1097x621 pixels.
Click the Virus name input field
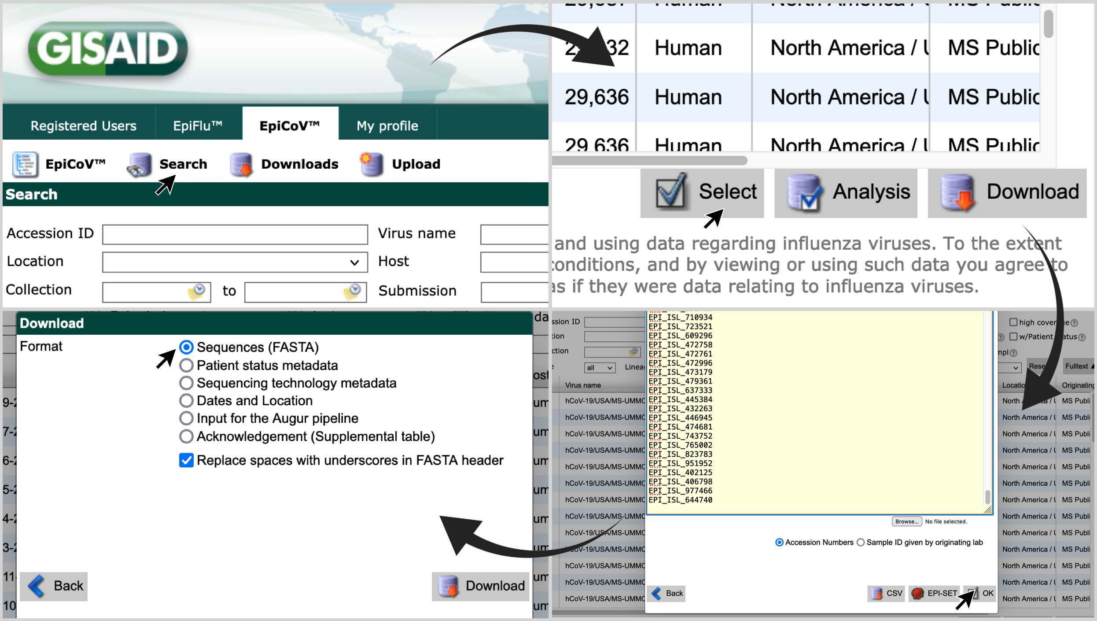515,234
